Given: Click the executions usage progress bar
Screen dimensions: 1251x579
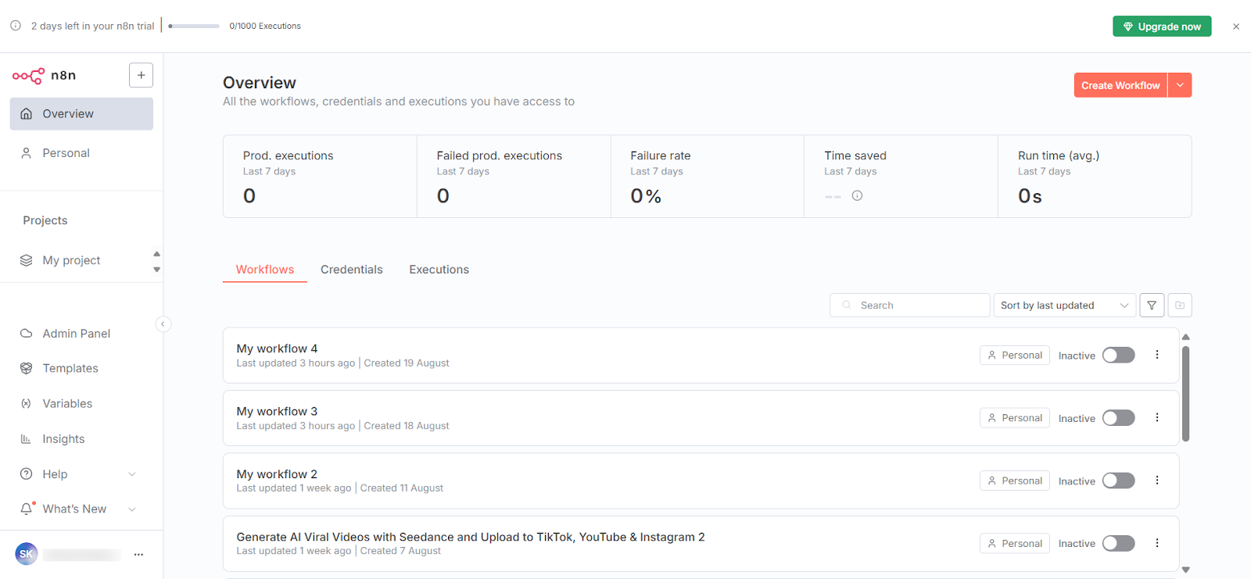Looking at the screenshot, I should (194, 27).
